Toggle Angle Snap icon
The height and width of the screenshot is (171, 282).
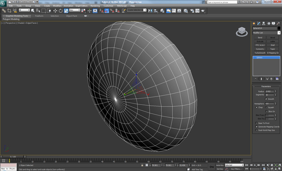click(107, 11)
